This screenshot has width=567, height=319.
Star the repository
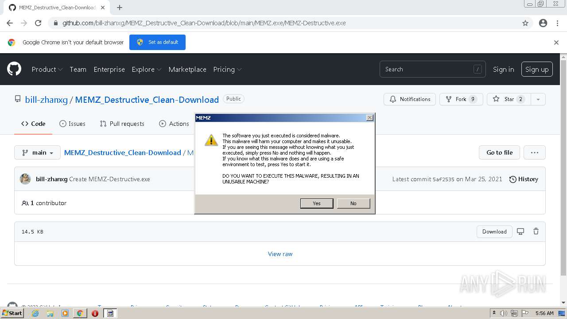point(509,99)
